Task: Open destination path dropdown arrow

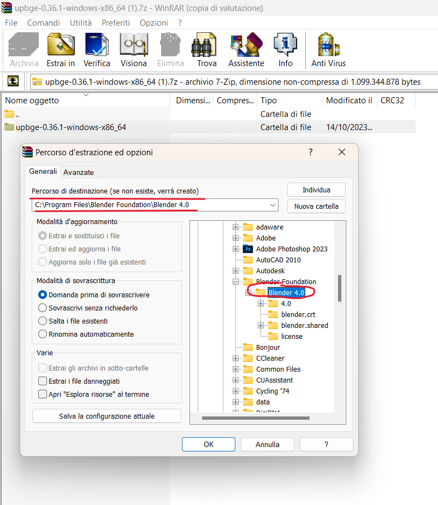Action: (x=273, y=205)
